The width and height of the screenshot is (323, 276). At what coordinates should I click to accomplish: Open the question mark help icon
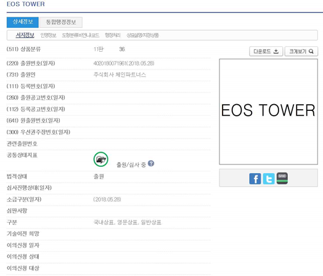click(151, 163)
